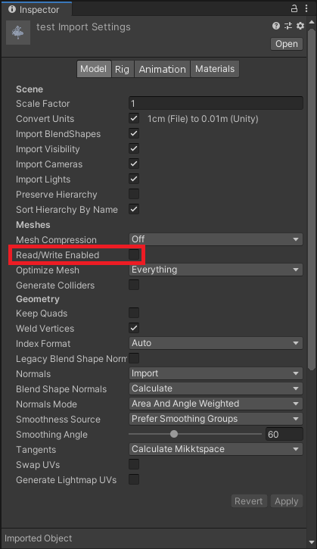Viewport: 317px width, 549px height.
Task: Open the settings gear menu
Action: pyautogui.click(x=300, y=26)
